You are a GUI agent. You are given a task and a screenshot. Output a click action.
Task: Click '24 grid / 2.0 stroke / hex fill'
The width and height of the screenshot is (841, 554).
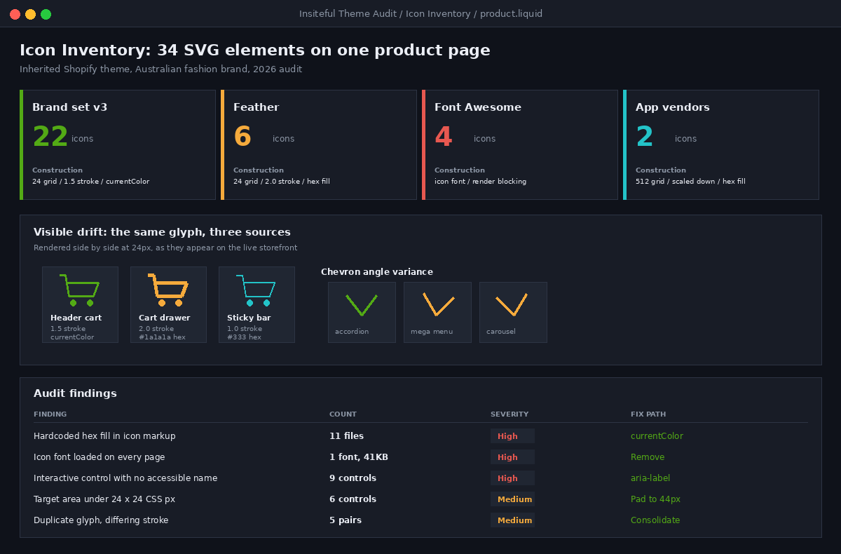tap(282, 182)
